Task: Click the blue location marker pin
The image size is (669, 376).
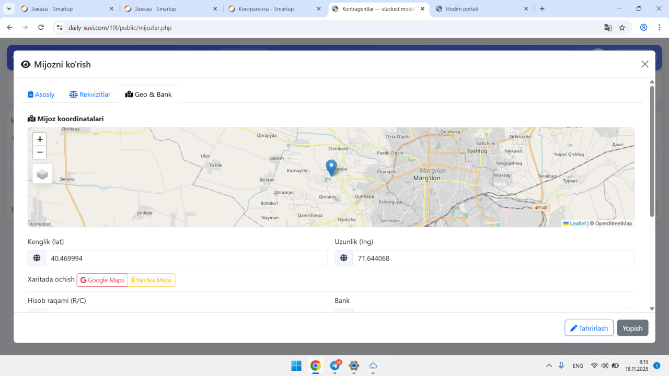Action: (331, 167)
